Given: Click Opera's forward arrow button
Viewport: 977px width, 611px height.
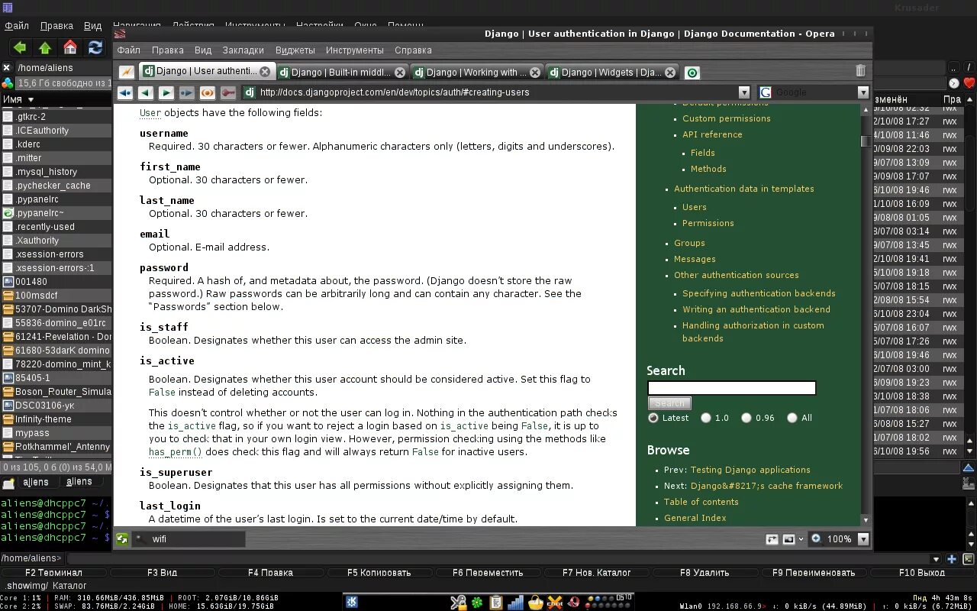Looking at the screenshot, I should [166, 92].
